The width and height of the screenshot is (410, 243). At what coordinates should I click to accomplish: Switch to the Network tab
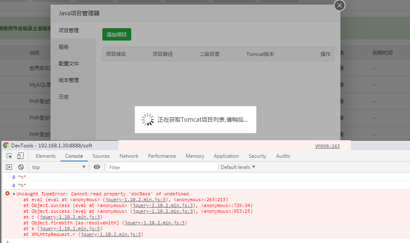click(129, 156)
